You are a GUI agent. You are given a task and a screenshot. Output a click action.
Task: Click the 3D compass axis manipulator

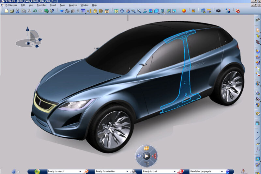tap(29, 38)
